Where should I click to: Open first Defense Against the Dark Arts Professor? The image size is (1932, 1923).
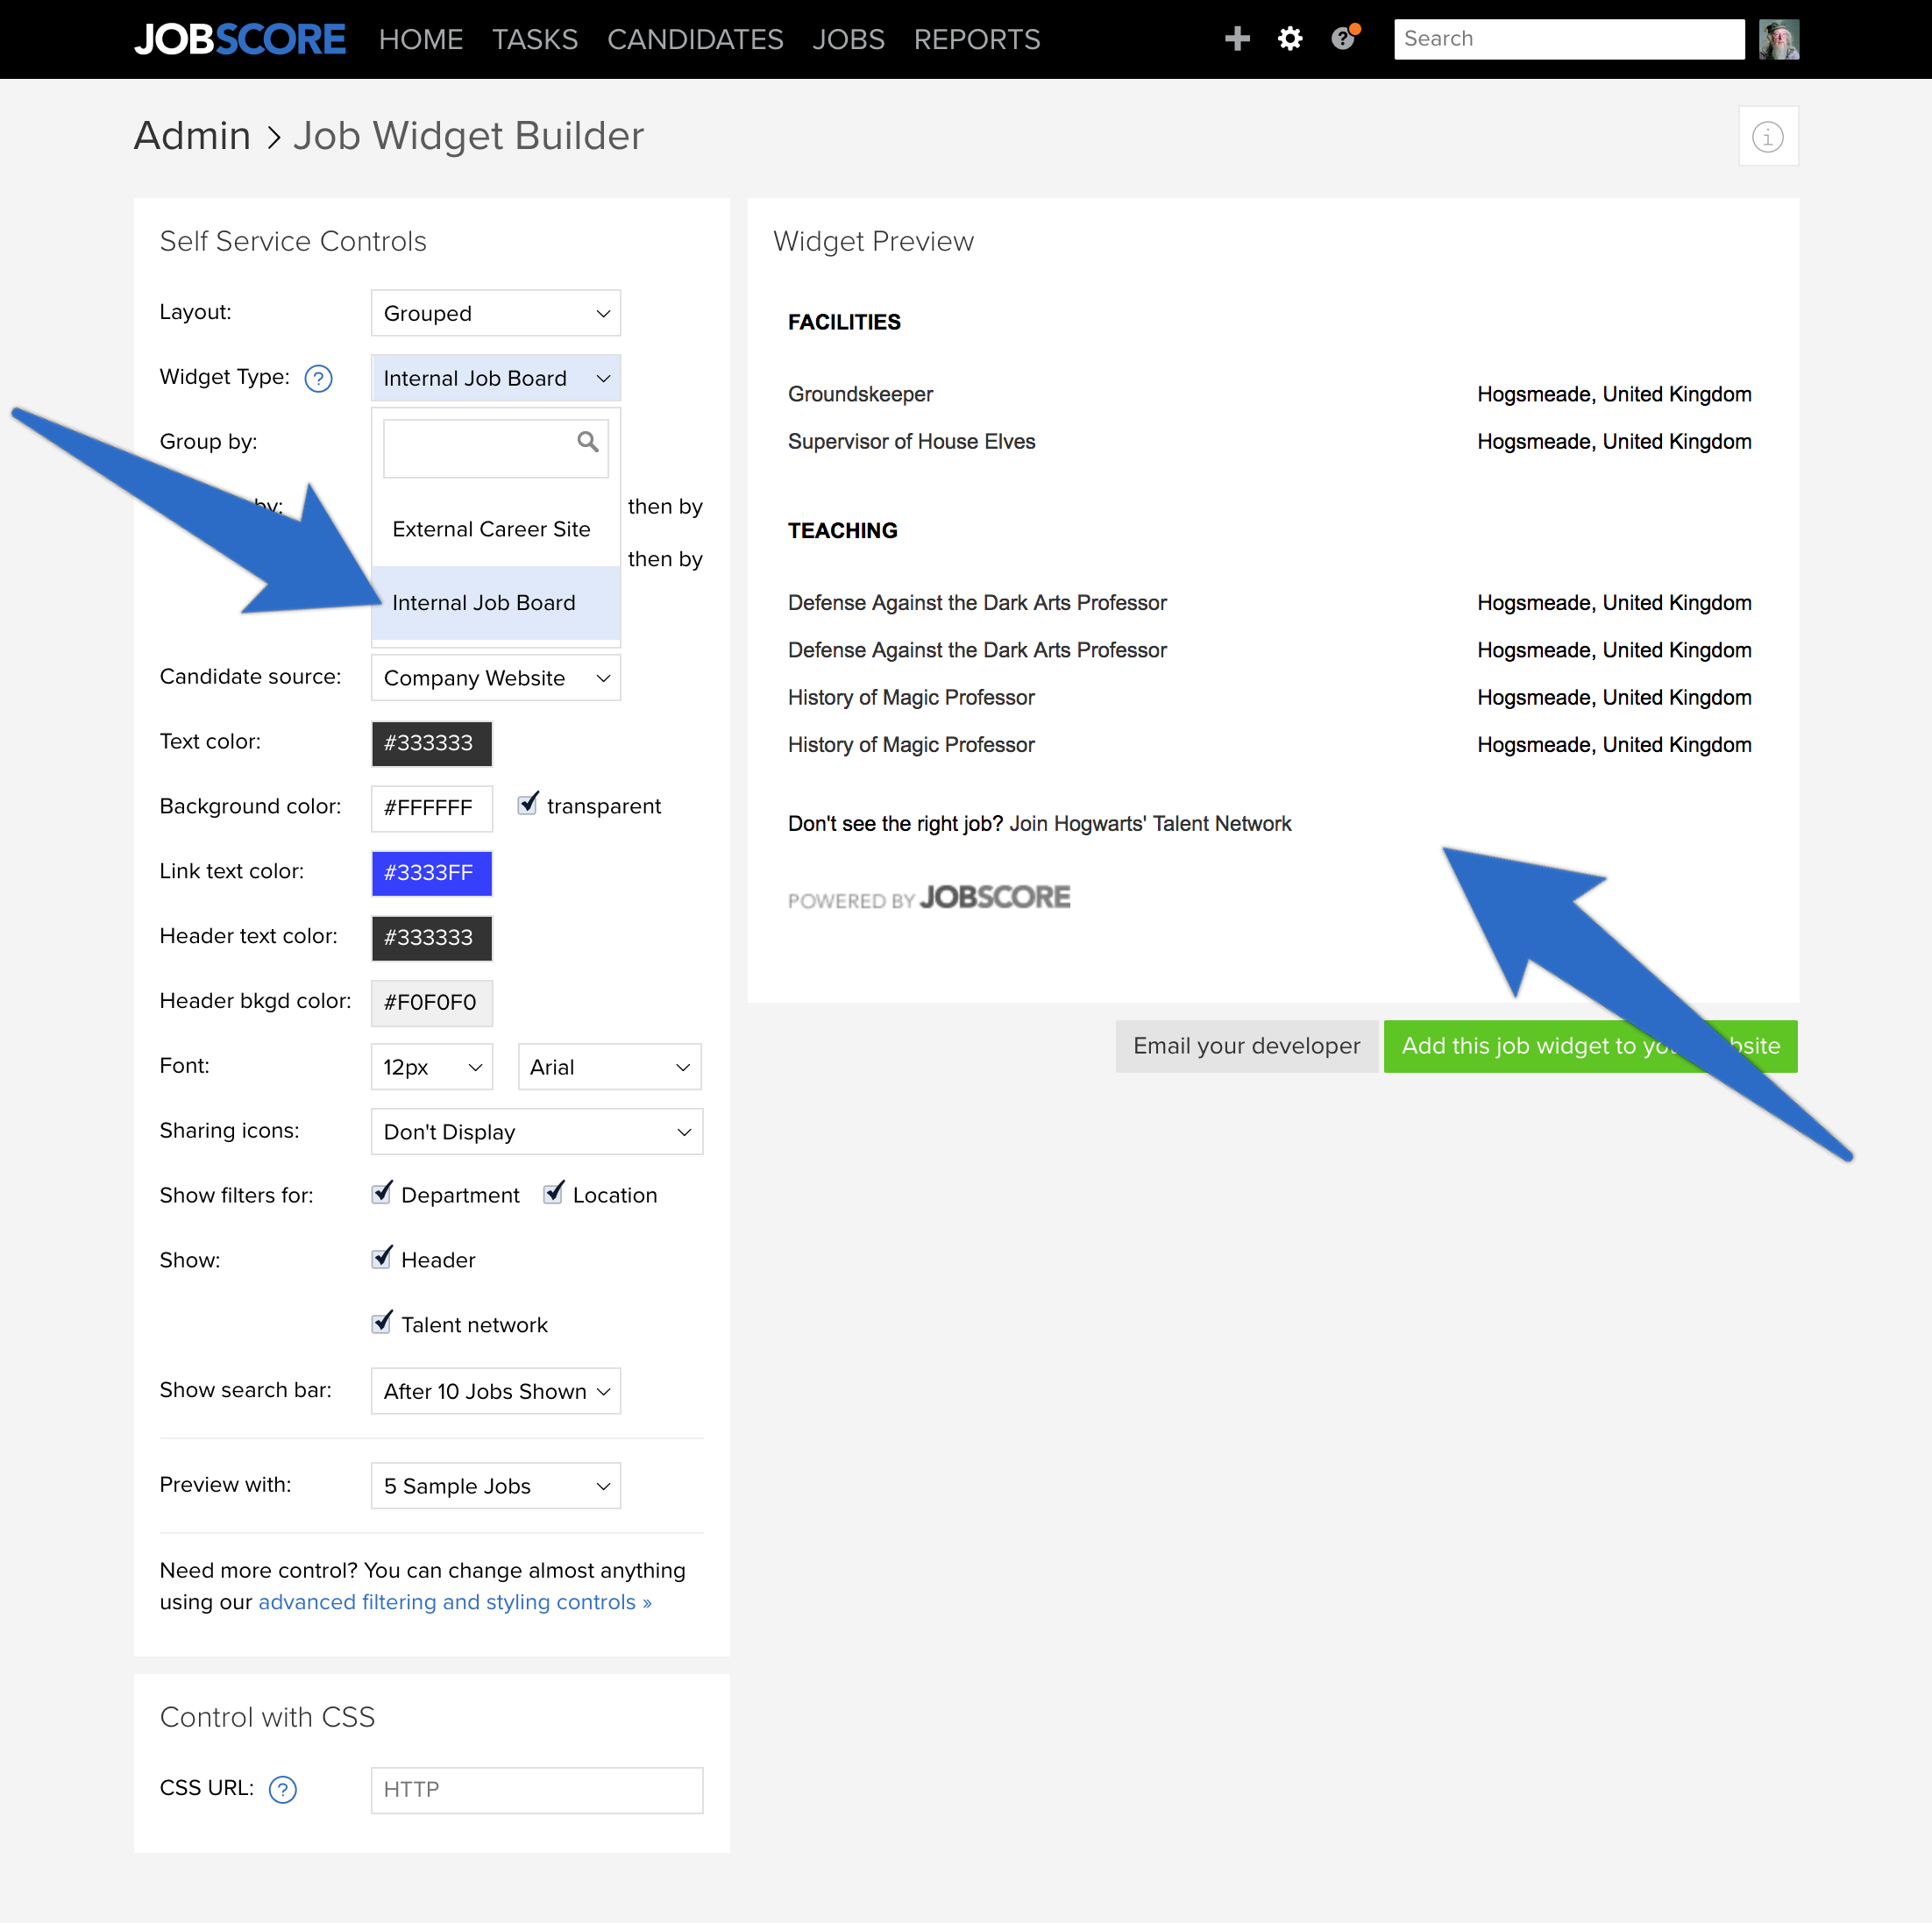click(x=977, y=602)
